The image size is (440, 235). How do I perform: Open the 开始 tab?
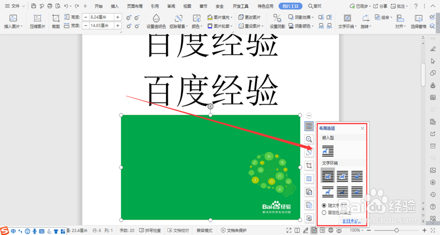point(99,6)
